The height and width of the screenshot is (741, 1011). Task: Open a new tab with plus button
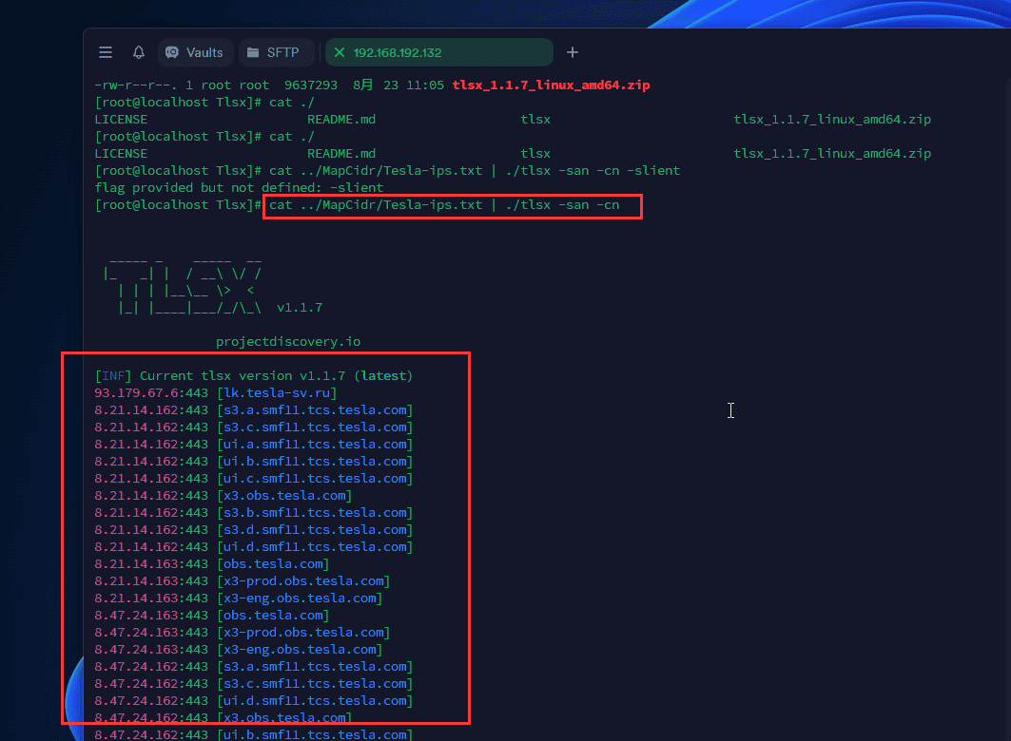(572, 52)
